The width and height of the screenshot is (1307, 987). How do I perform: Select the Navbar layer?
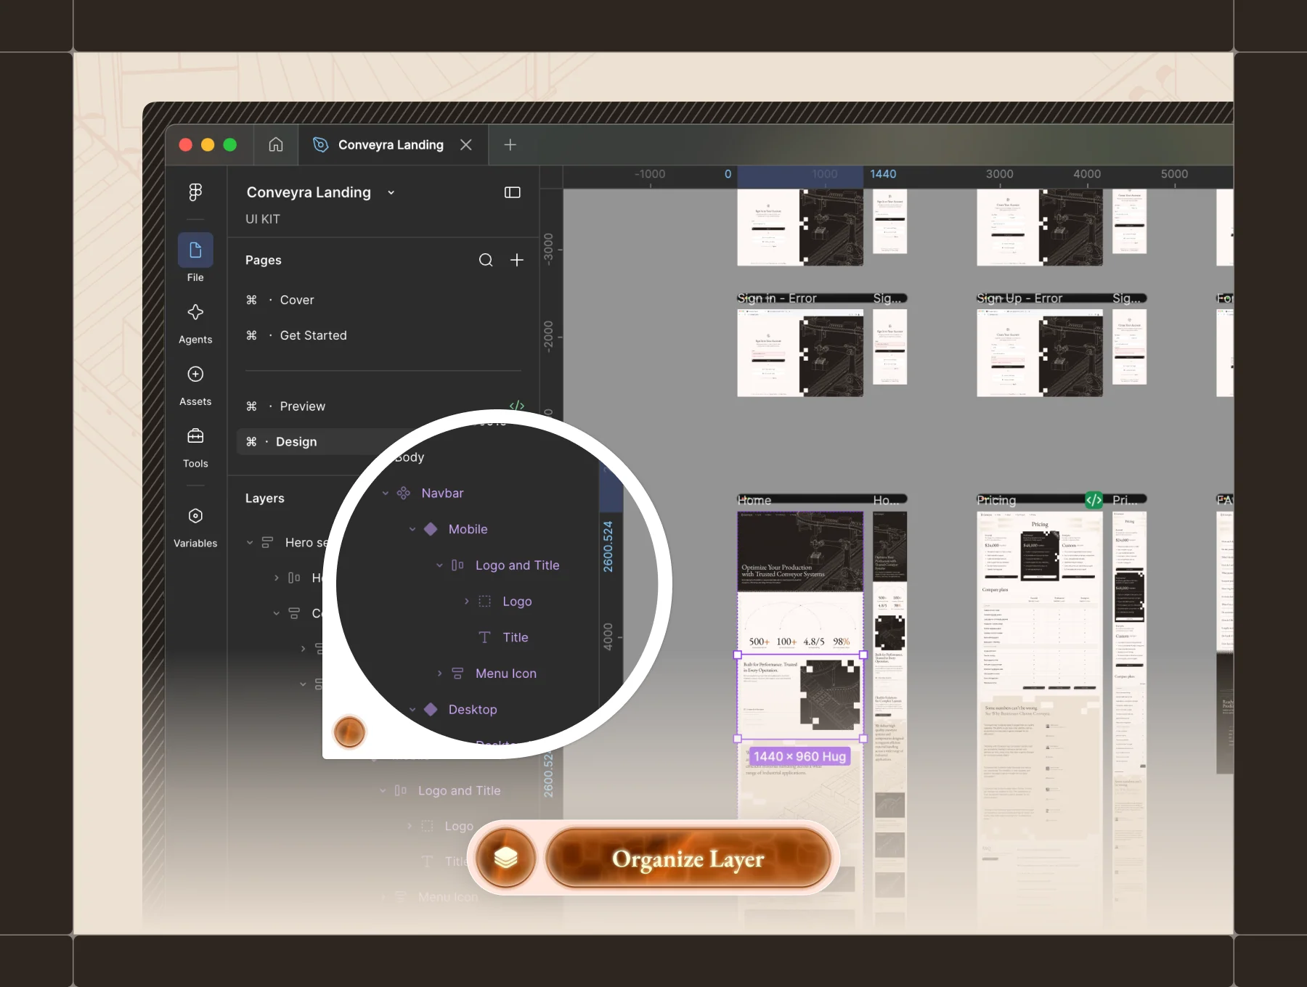click(442, 493)
